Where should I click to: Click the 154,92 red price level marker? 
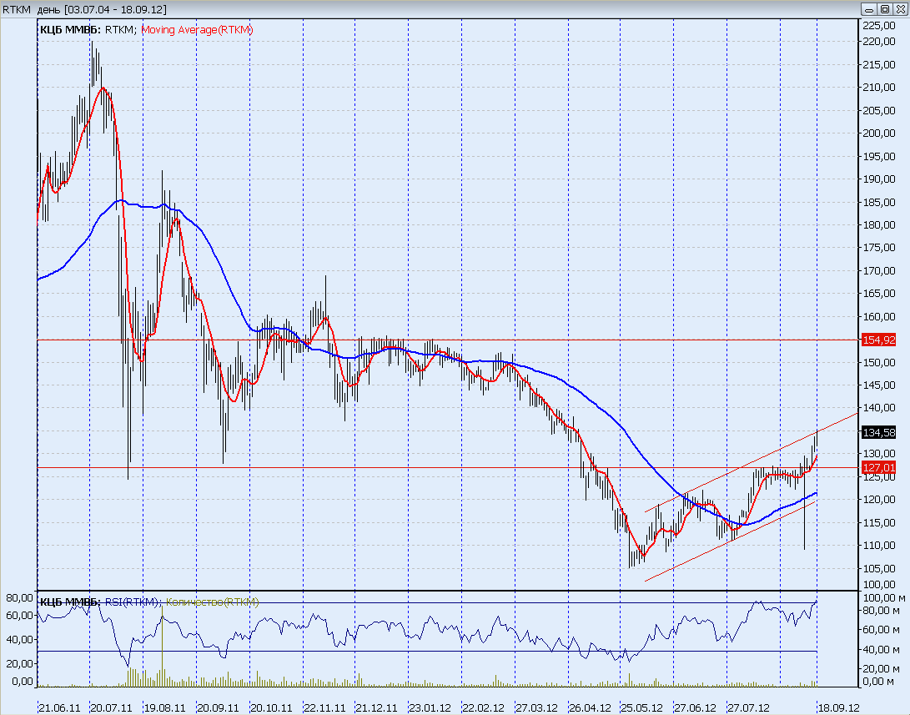879,340
